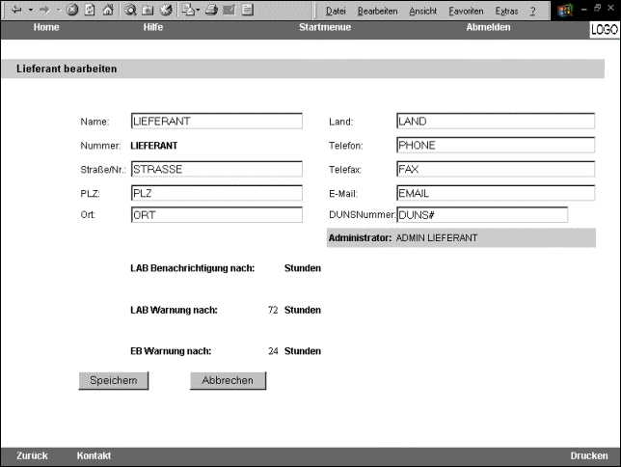The height and width of the screenshot is (467, 621).
Task: Open the Bearbeiten menu
Action: tap(377, 12)
